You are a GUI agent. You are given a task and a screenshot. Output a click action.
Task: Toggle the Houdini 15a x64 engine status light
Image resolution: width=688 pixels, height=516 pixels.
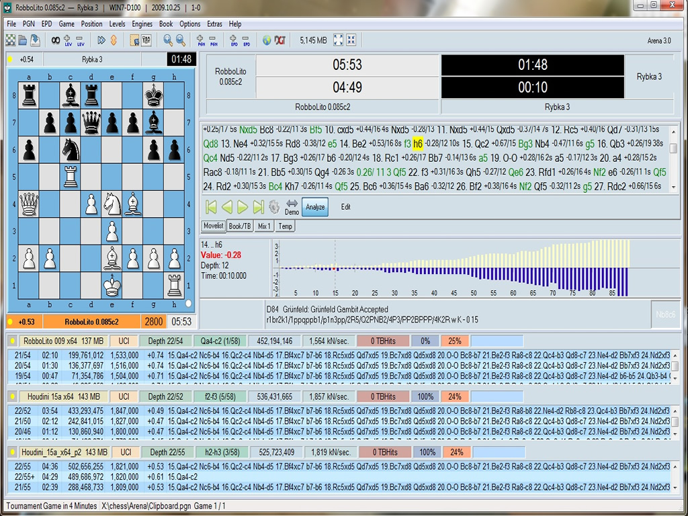click(x=12, y=396)
